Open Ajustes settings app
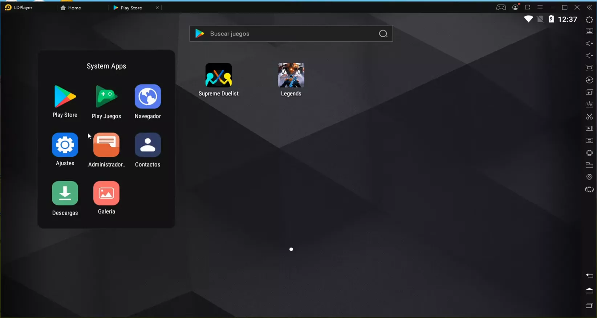Viewport: 597px width, 318px height. pyautogui.click(x=65, y=145)
